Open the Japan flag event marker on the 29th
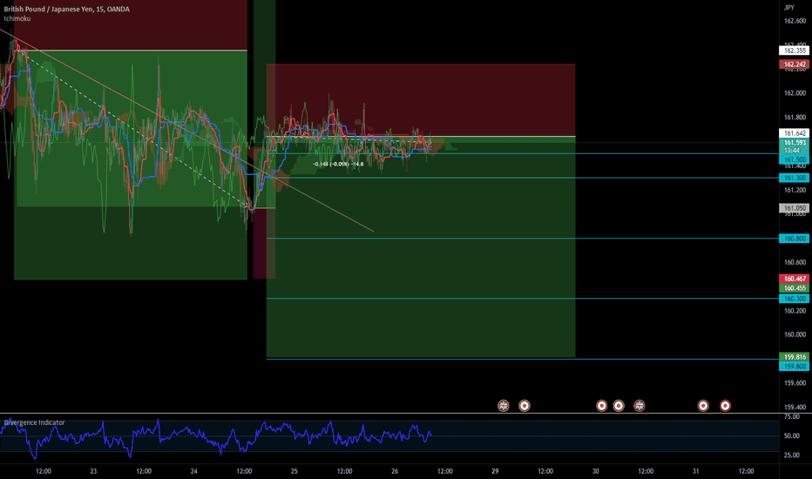Viewport: 812px width, 479px height. tap(524, 406)
